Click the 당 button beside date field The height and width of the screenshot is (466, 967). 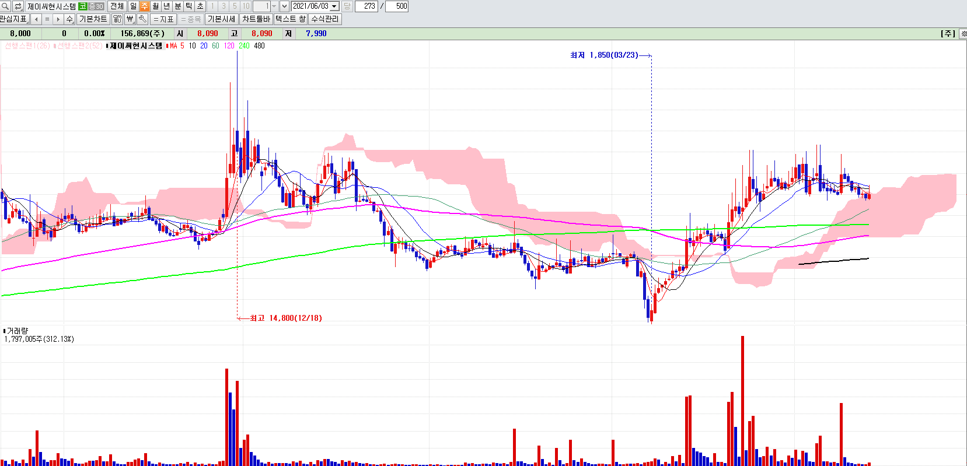point(347,6)
